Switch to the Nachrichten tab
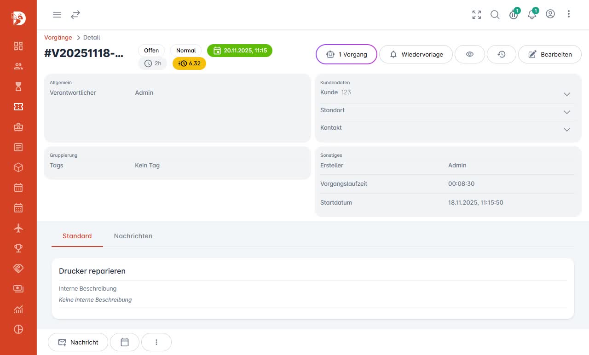The image size is (589, 355). (x=133, y=236)
